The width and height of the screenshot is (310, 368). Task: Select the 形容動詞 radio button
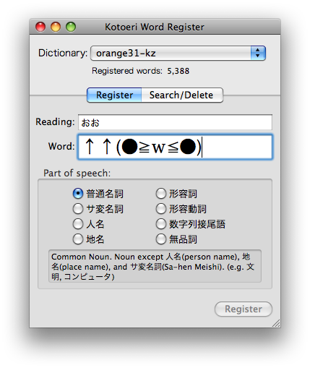[x=161, y=209]
